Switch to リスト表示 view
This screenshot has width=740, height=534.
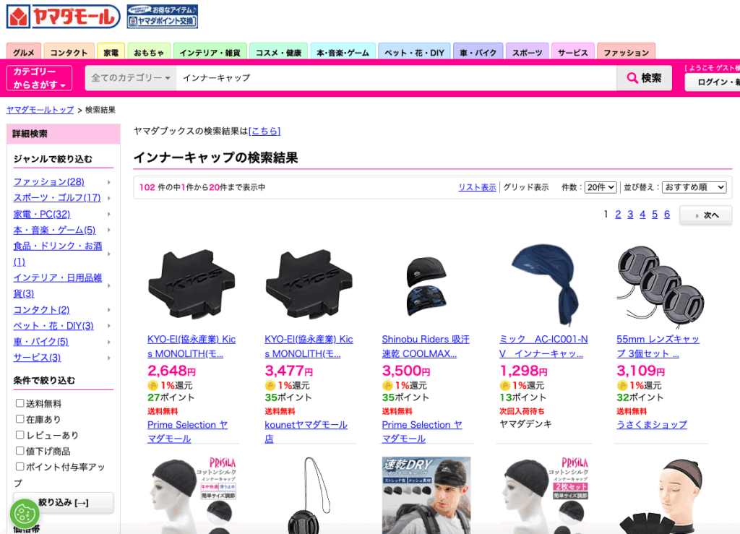pos(477,187)
